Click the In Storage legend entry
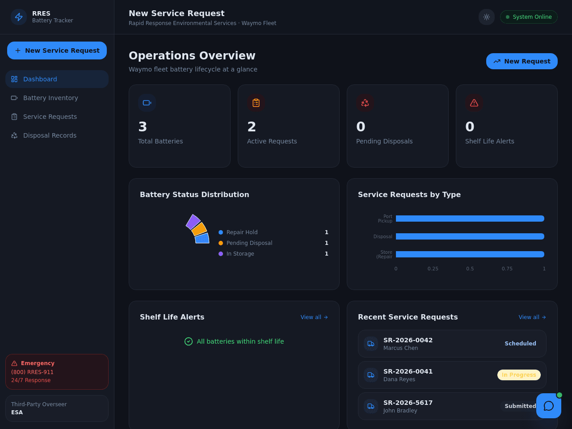The width and height of the screenshot is (572, 429). pos(273,254)
